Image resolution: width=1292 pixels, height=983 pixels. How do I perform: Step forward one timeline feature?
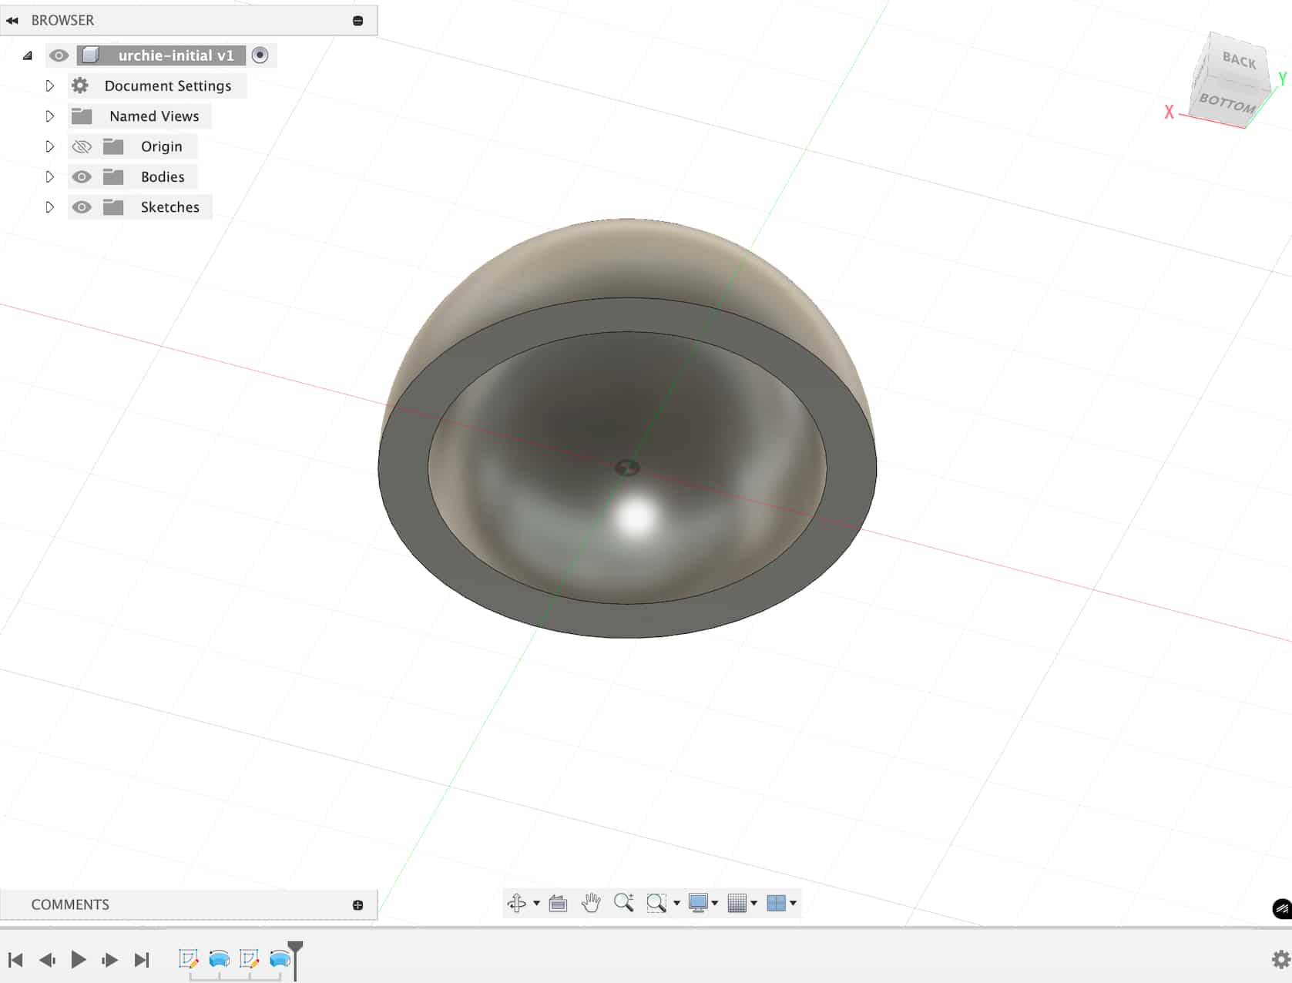tap(110, 960)
